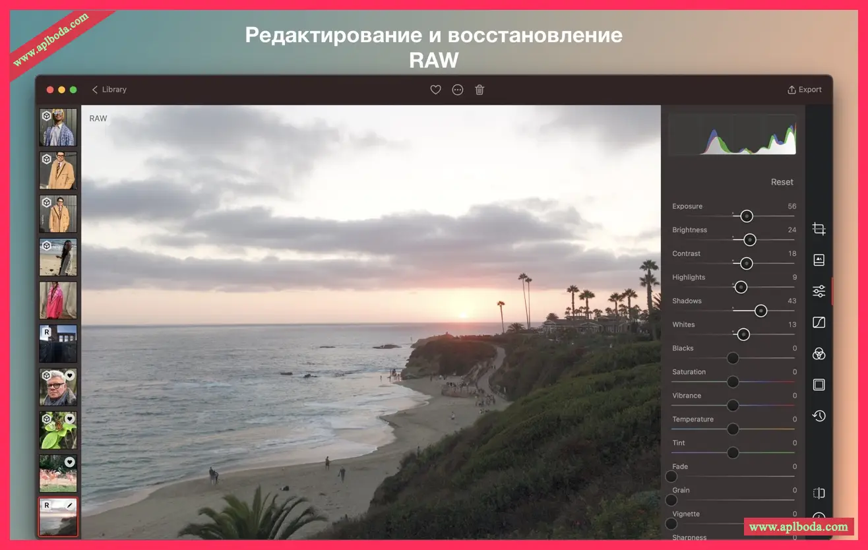Click the trash icon to delete photo

480,90
